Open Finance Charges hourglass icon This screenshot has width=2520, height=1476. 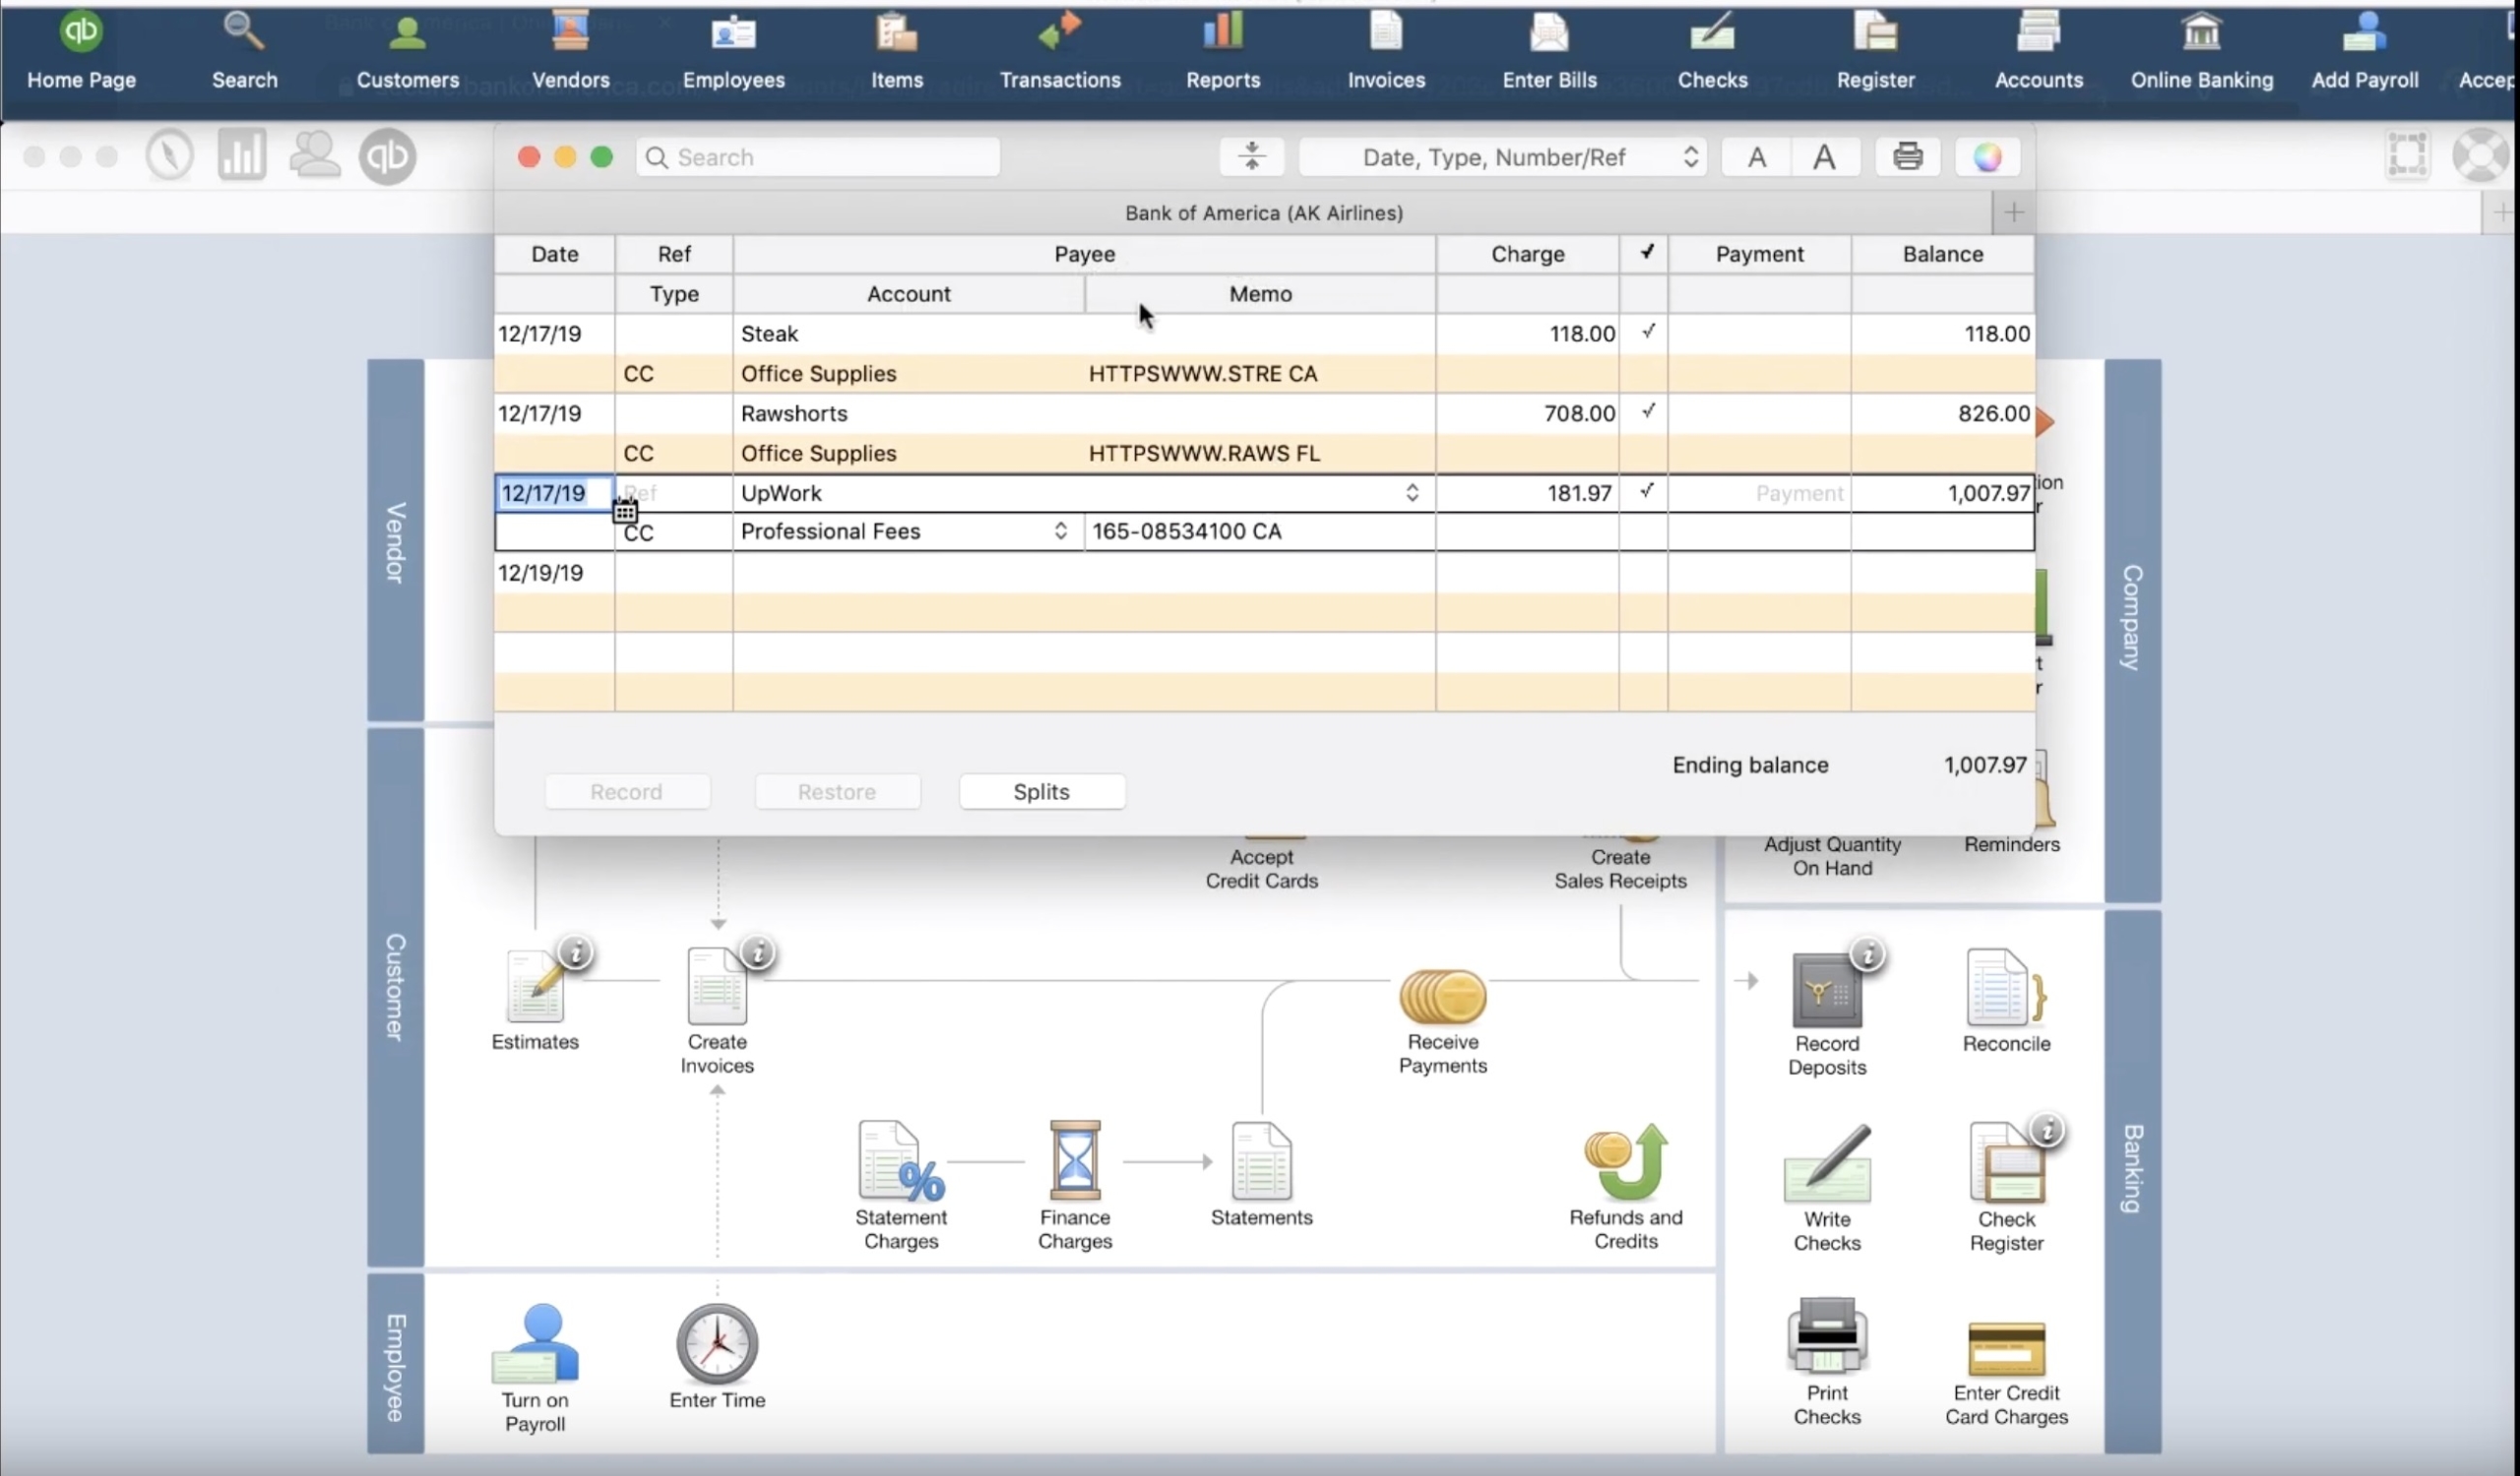(x=1075, y=1160)
